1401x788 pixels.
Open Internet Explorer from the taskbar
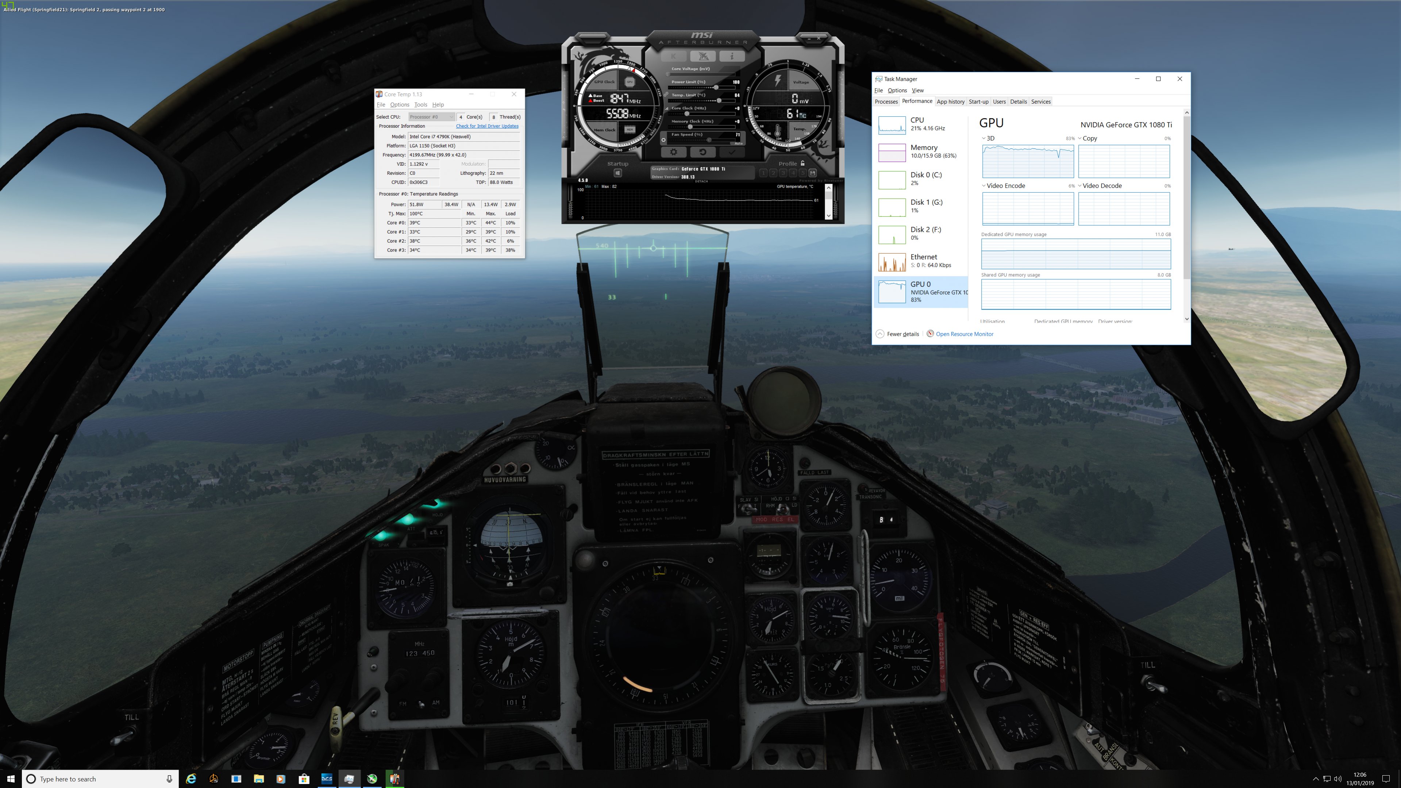(x=191, y=779)
